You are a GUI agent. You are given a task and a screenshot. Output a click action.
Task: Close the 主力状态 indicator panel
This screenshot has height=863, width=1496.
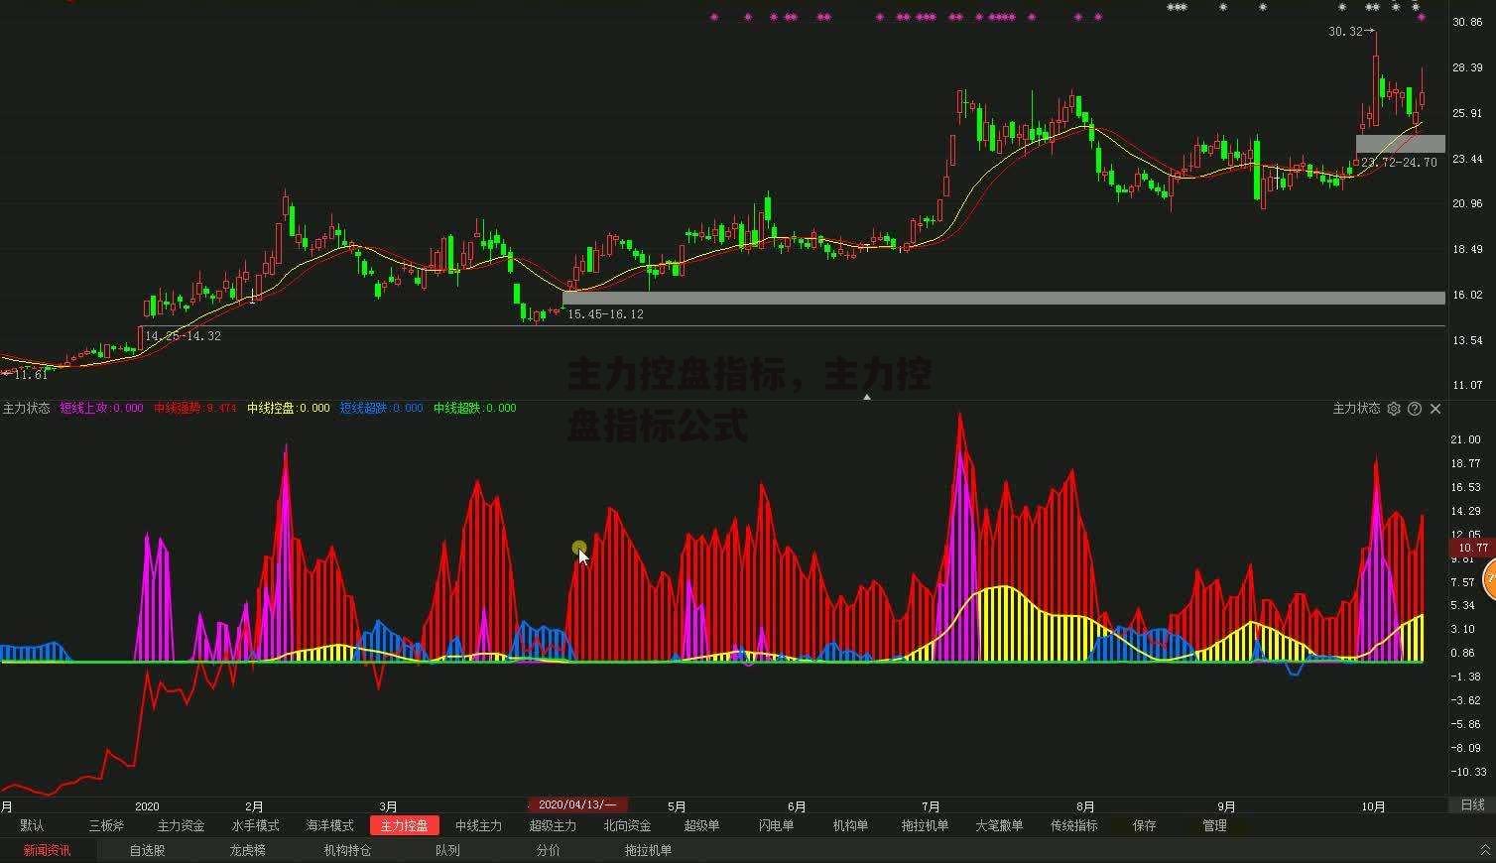(x=1435, y=409)
